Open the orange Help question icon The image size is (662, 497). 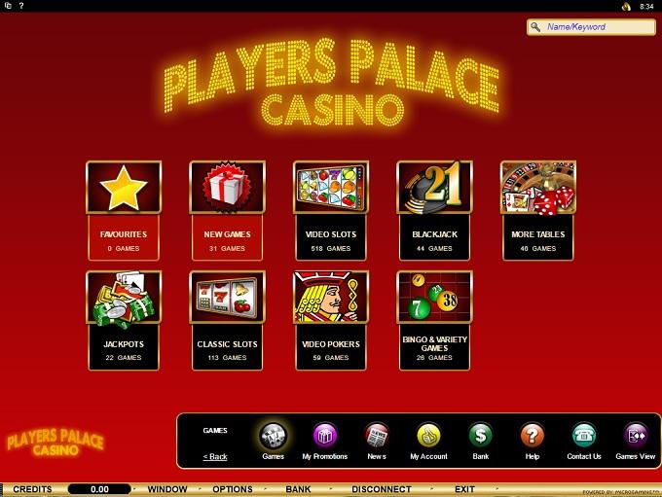tap(533, 436)
